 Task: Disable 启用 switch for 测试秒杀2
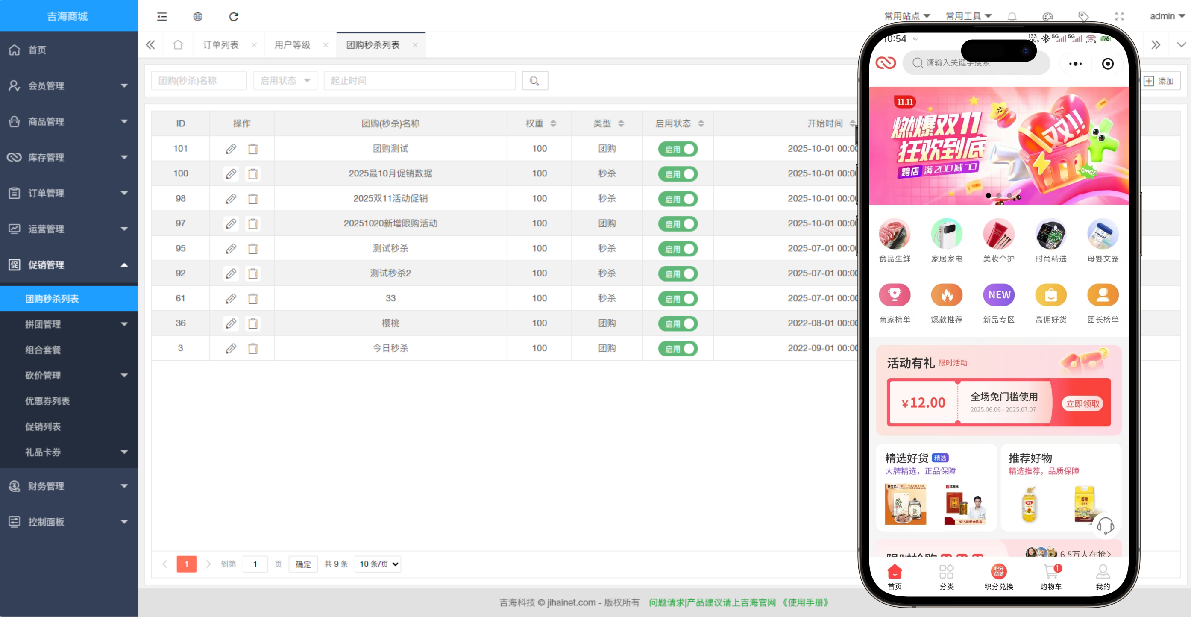click(678, 274)
